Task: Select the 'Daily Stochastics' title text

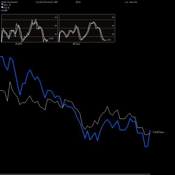Action: (9, 2)
